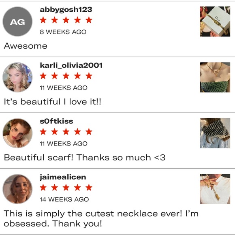
Task: Click jaimealicen's five-star rating
Action: [x=66, y=188]
